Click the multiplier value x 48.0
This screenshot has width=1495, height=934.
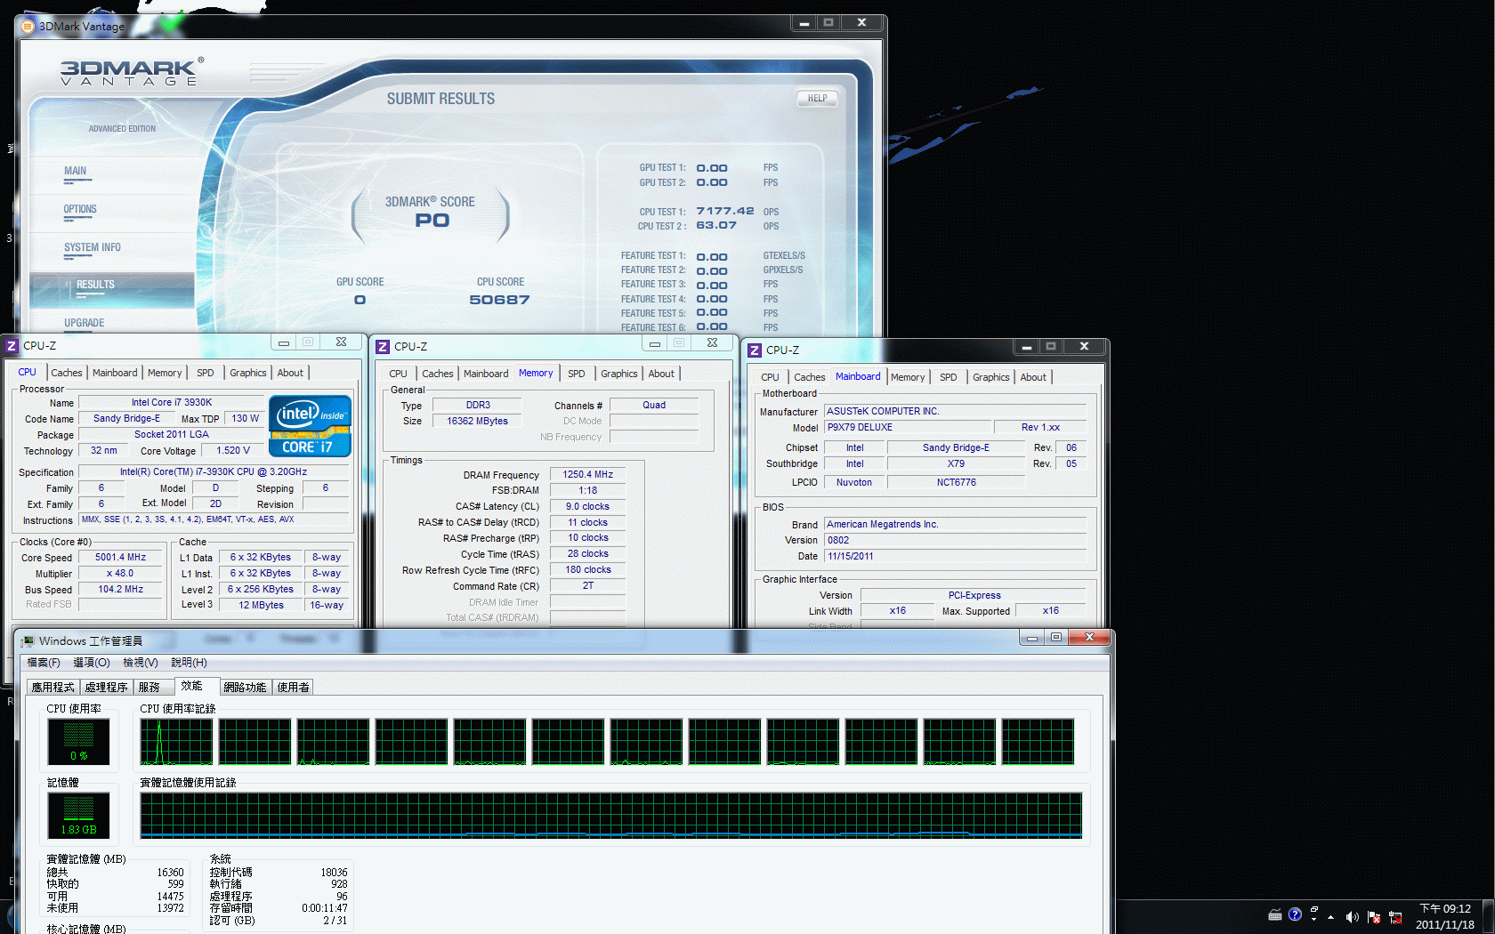pyautogui.click(x=121, y=574)
